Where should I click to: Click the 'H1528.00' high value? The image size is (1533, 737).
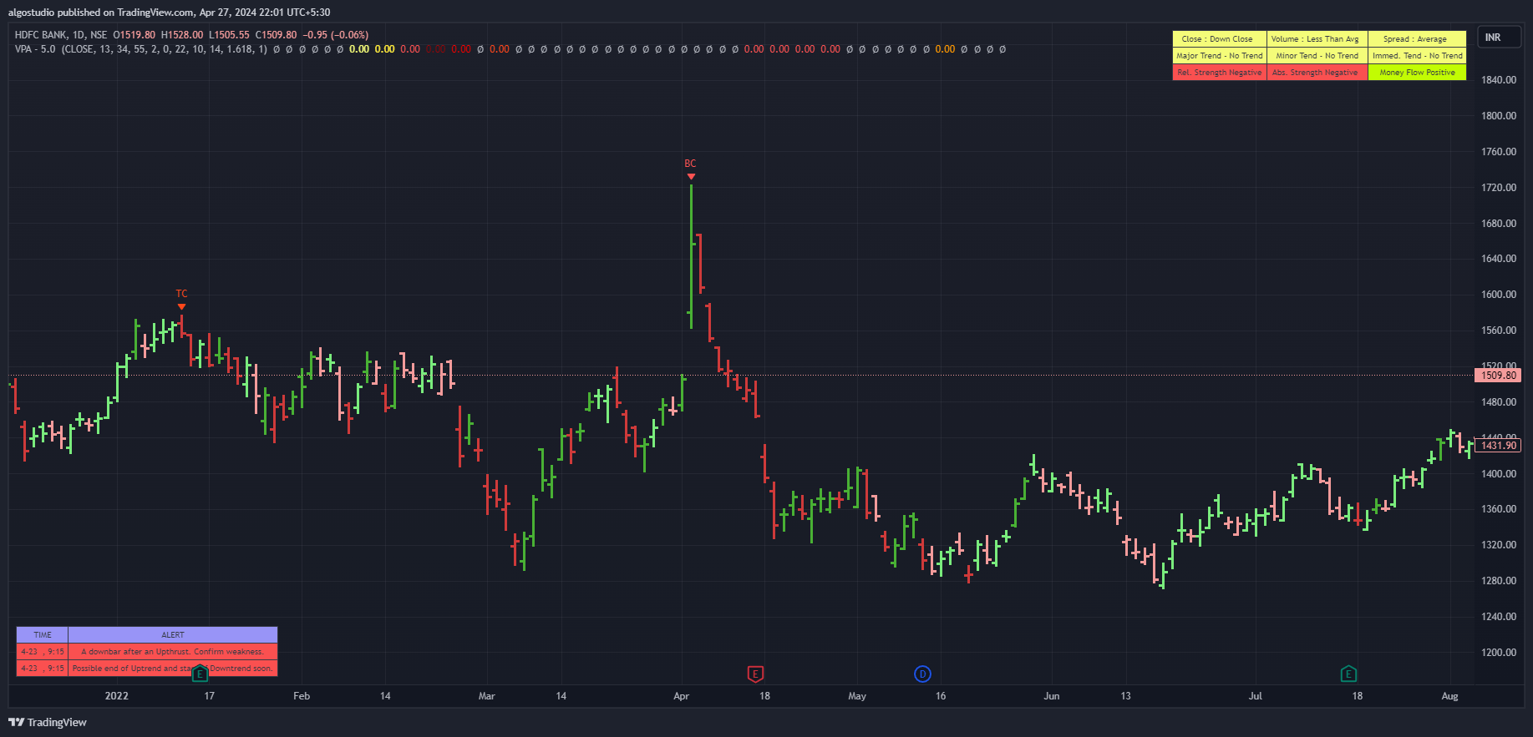[x=182, y=35]
